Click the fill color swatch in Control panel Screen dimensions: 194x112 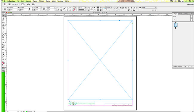pos(74,8)
